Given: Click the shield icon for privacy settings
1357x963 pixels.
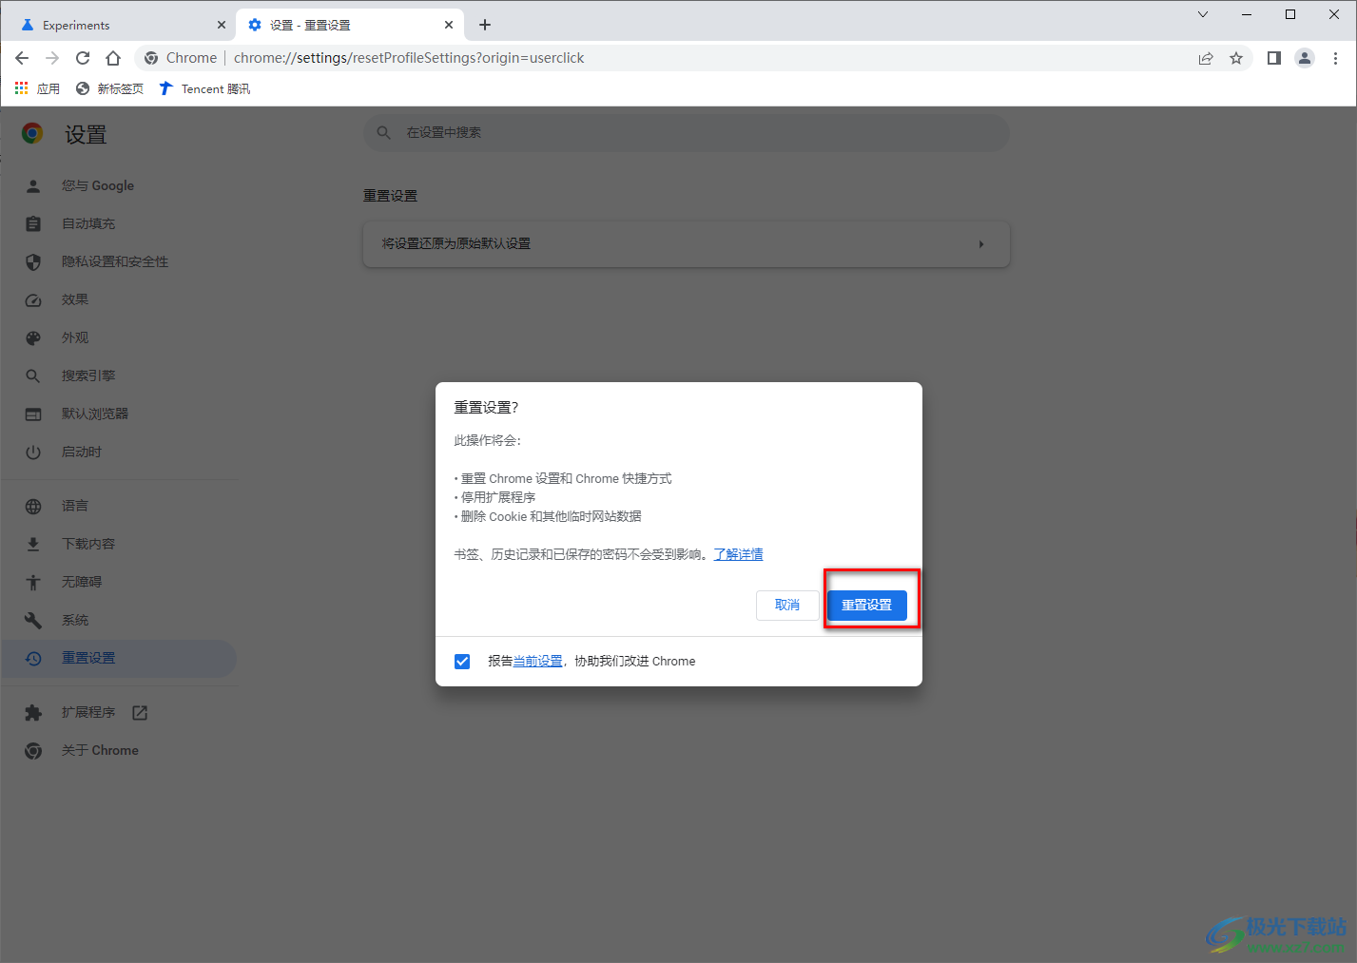Looking at the screenshot, I should coord(33,262).
